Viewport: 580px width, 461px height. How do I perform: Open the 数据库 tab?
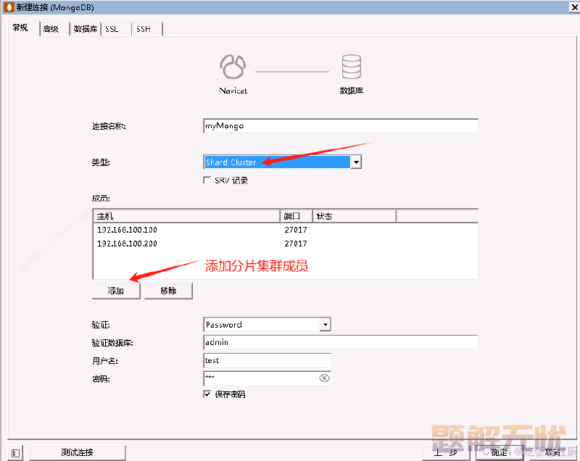86,29
